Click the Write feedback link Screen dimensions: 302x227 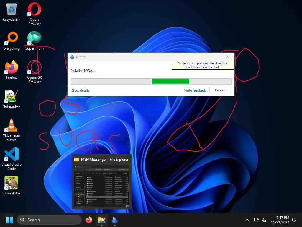click(195, 90)
